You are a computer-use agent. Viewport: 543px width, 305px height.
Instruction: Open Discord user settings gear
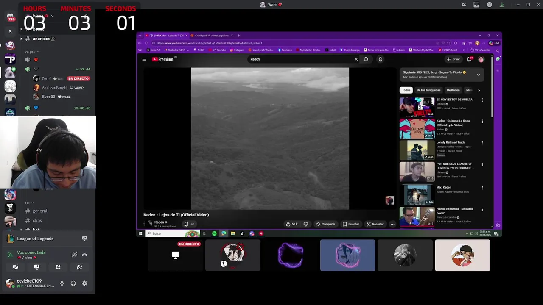click(84, 283)
